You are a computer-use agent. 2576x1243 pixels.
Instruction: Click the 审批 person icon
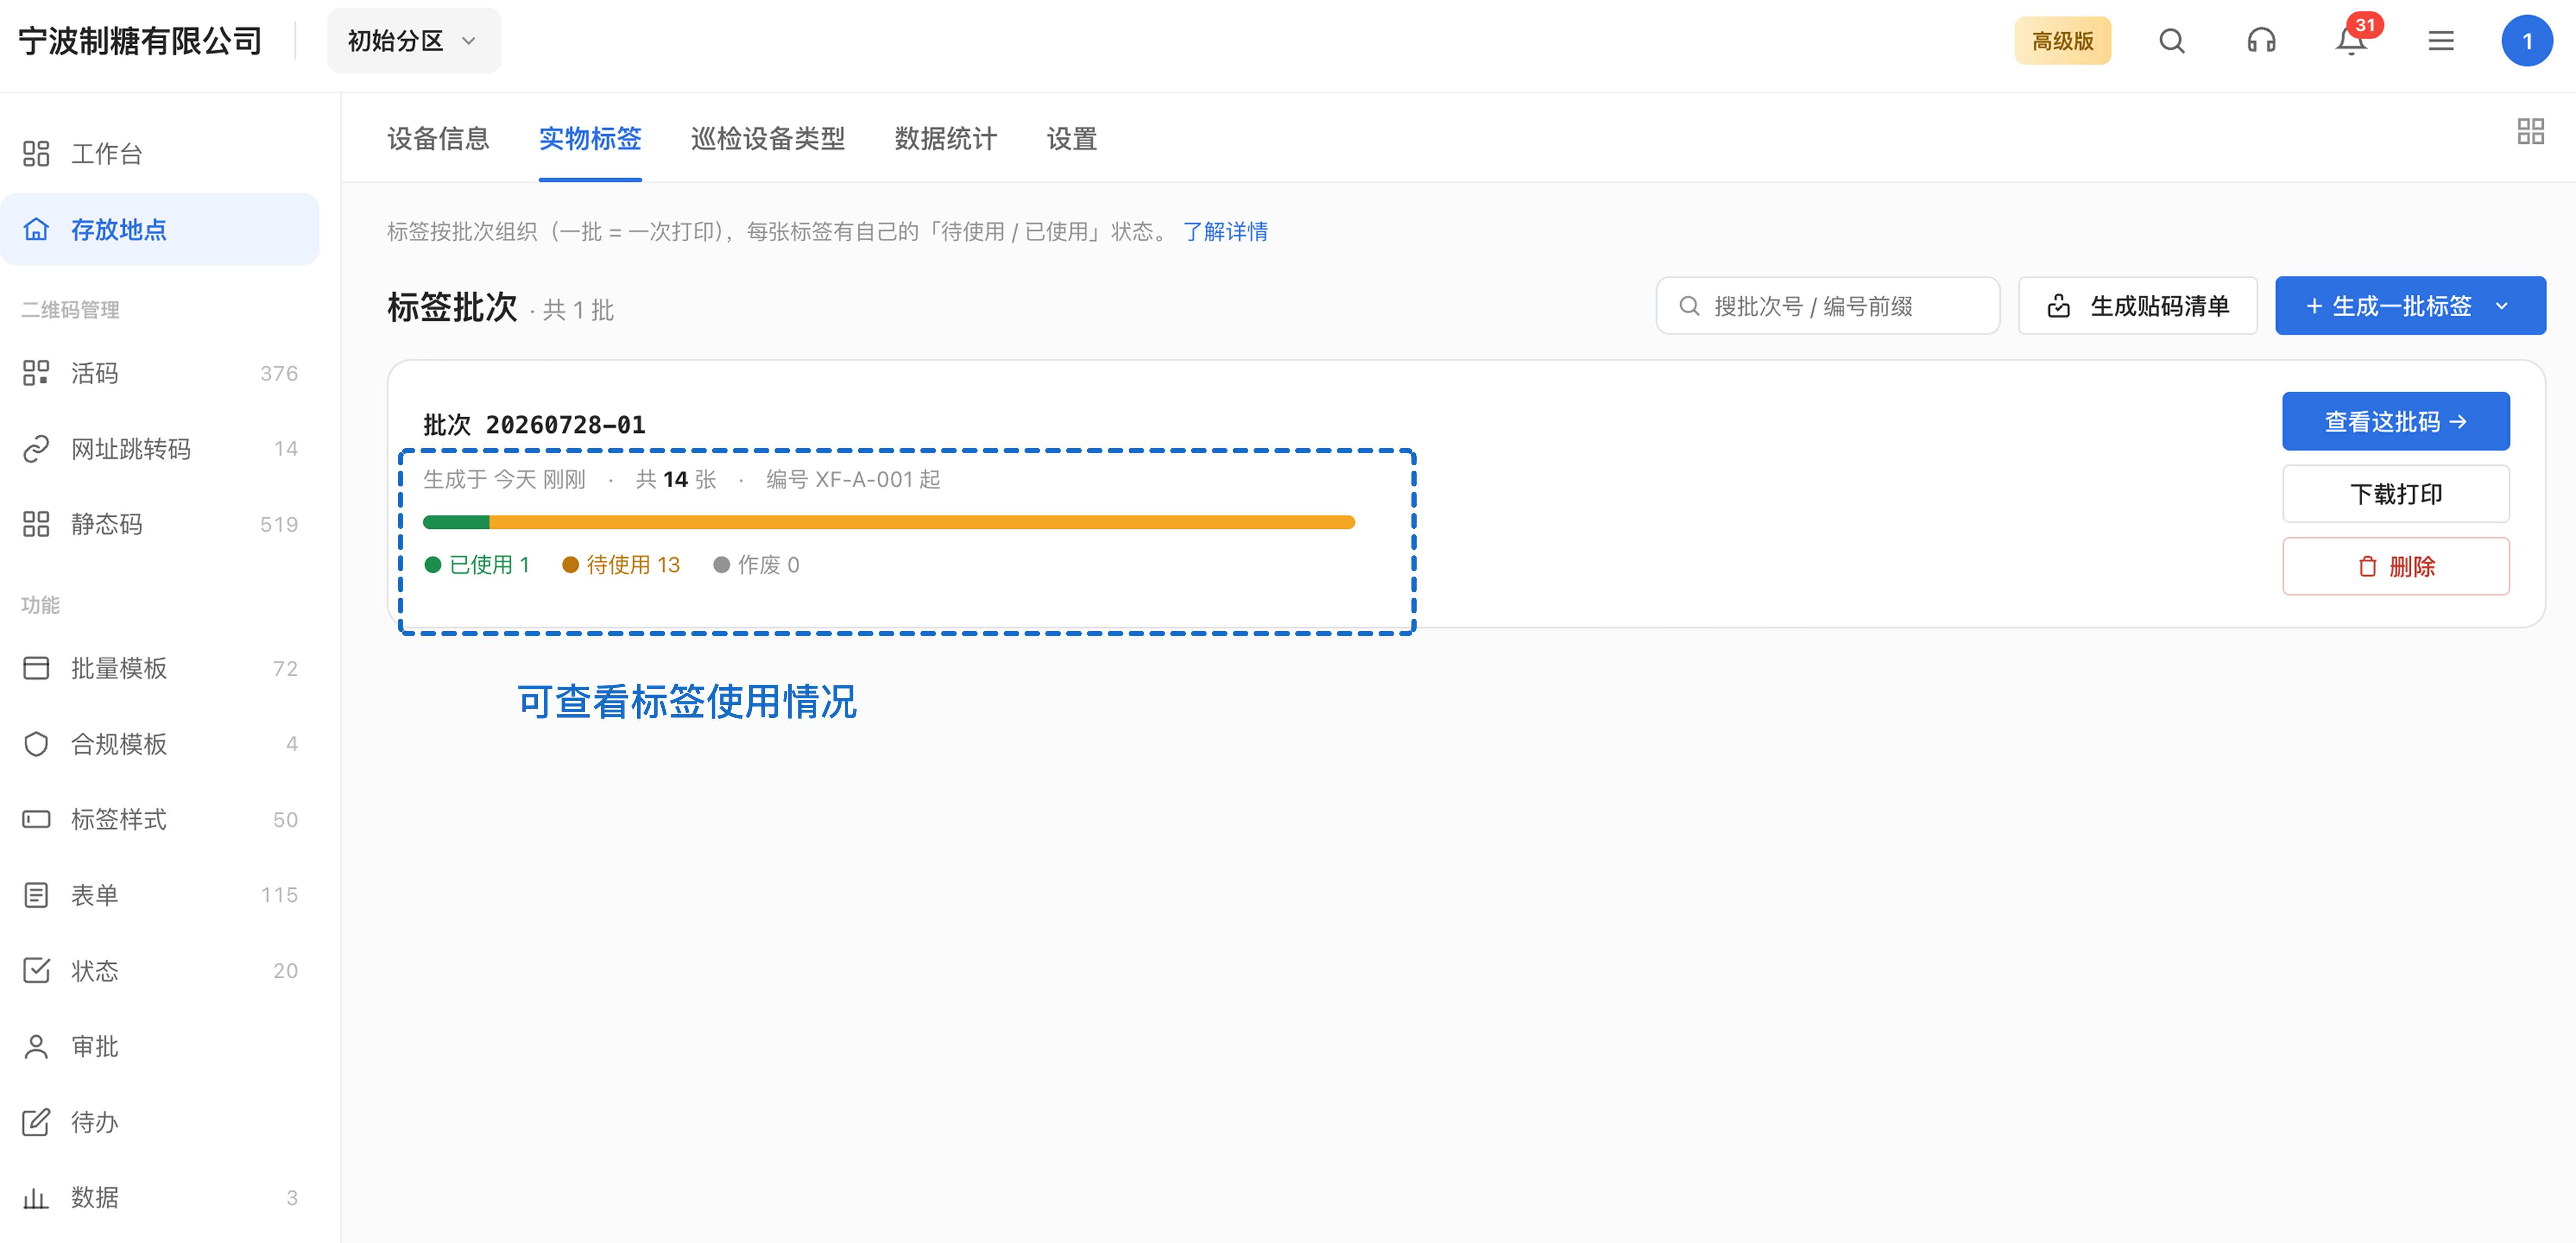point(36,1046)
